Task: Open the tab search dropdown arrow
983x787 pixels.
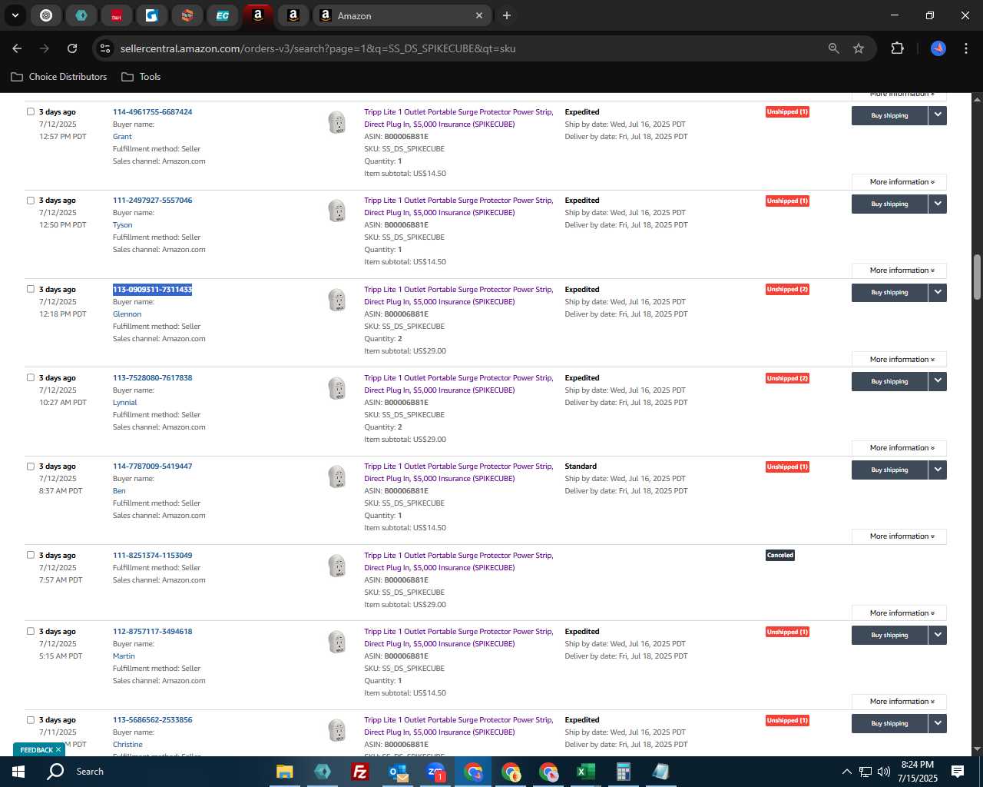Action: (x=15, y=15)
